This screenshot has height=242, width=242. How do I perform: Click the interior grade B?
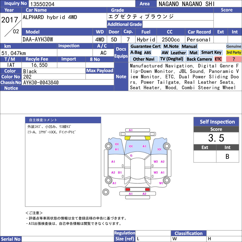pyautogui.click(x=227, y=156)
